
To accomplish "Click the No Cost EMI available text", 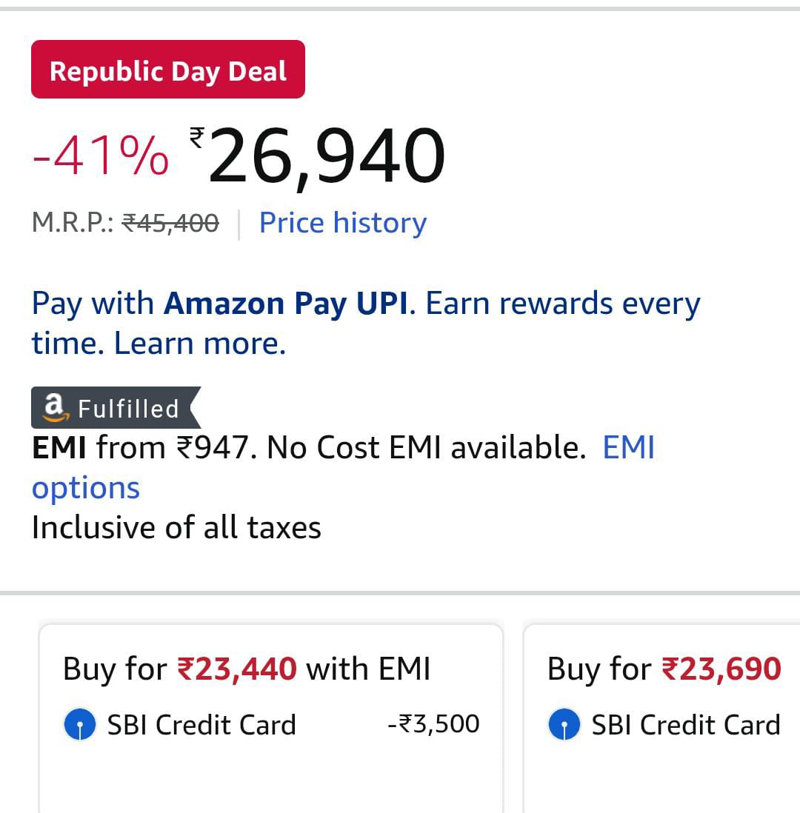I will [x=426, y=448].
